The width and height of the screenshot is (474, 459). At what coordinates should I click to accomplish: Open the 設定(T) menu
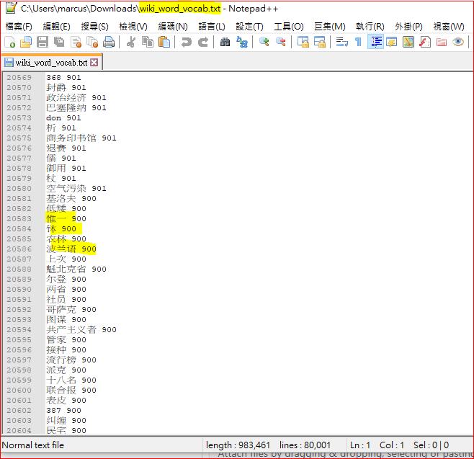(x=249, y=27)
